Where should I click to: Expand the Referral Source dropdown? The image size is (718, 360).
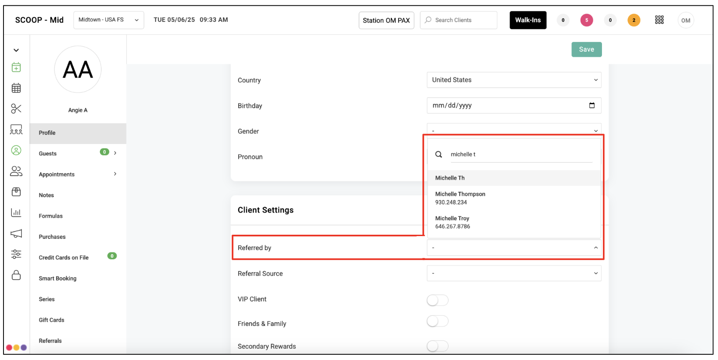point(514,273)
